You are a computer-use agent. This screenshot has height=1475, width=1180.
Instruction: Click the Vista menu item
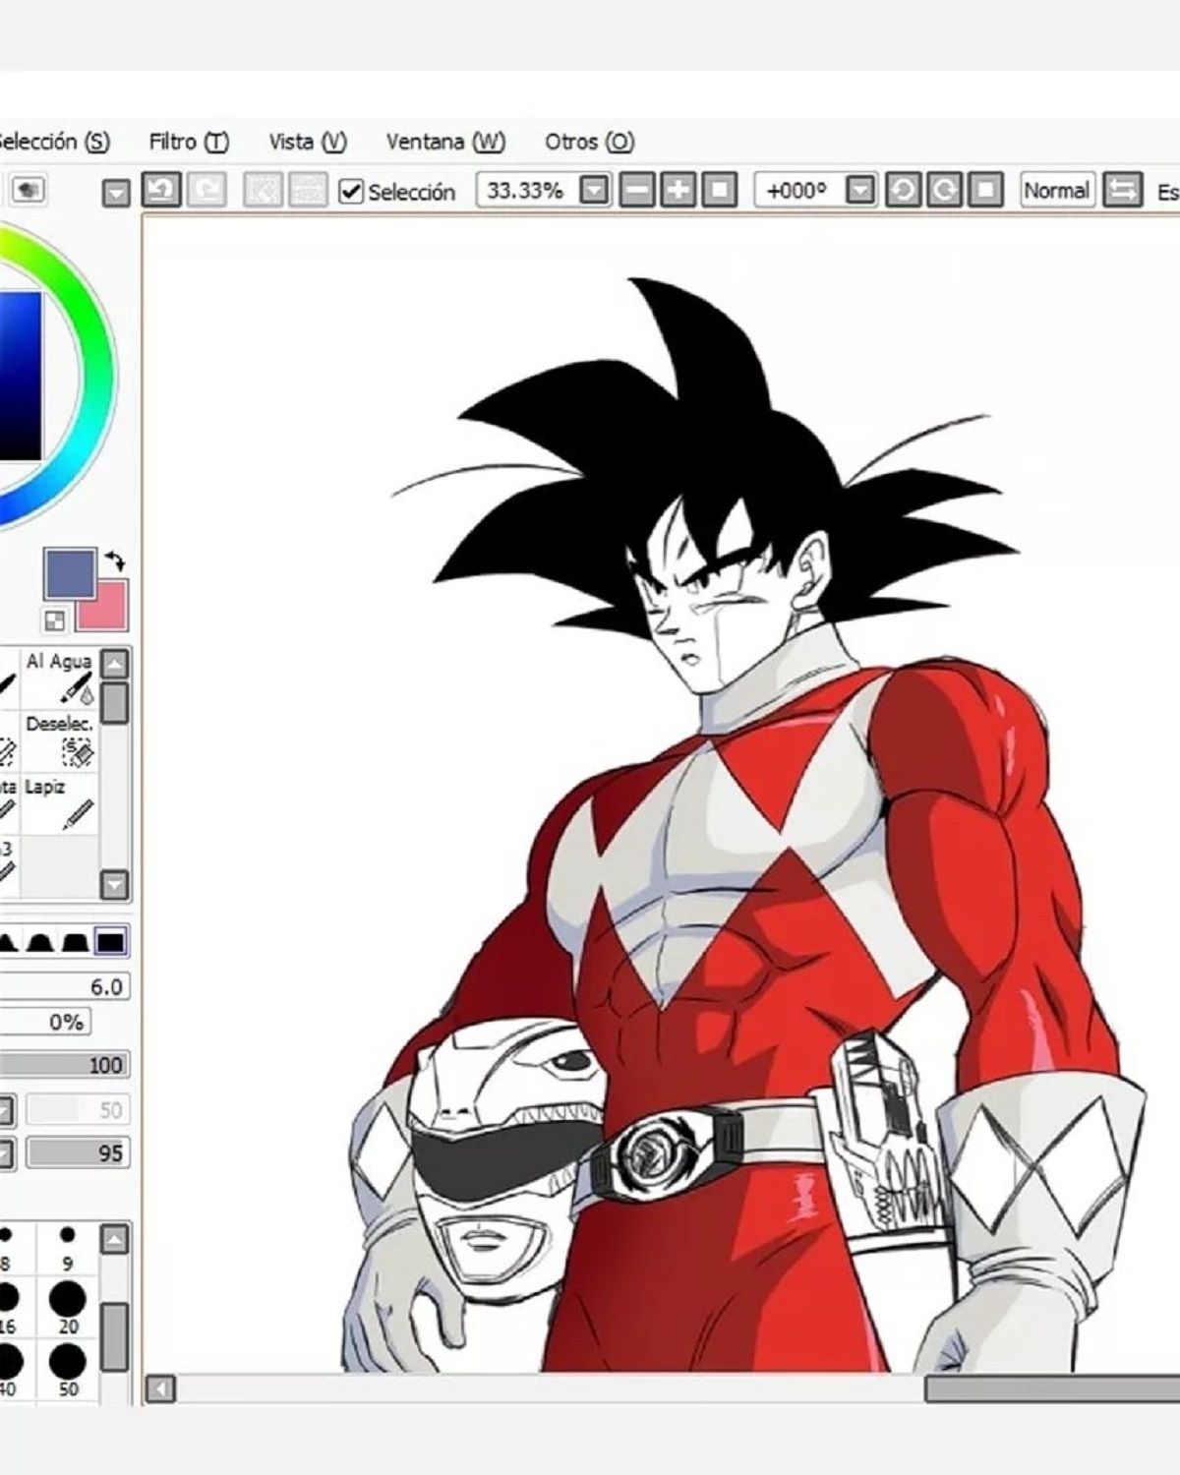tap(306, 142)
